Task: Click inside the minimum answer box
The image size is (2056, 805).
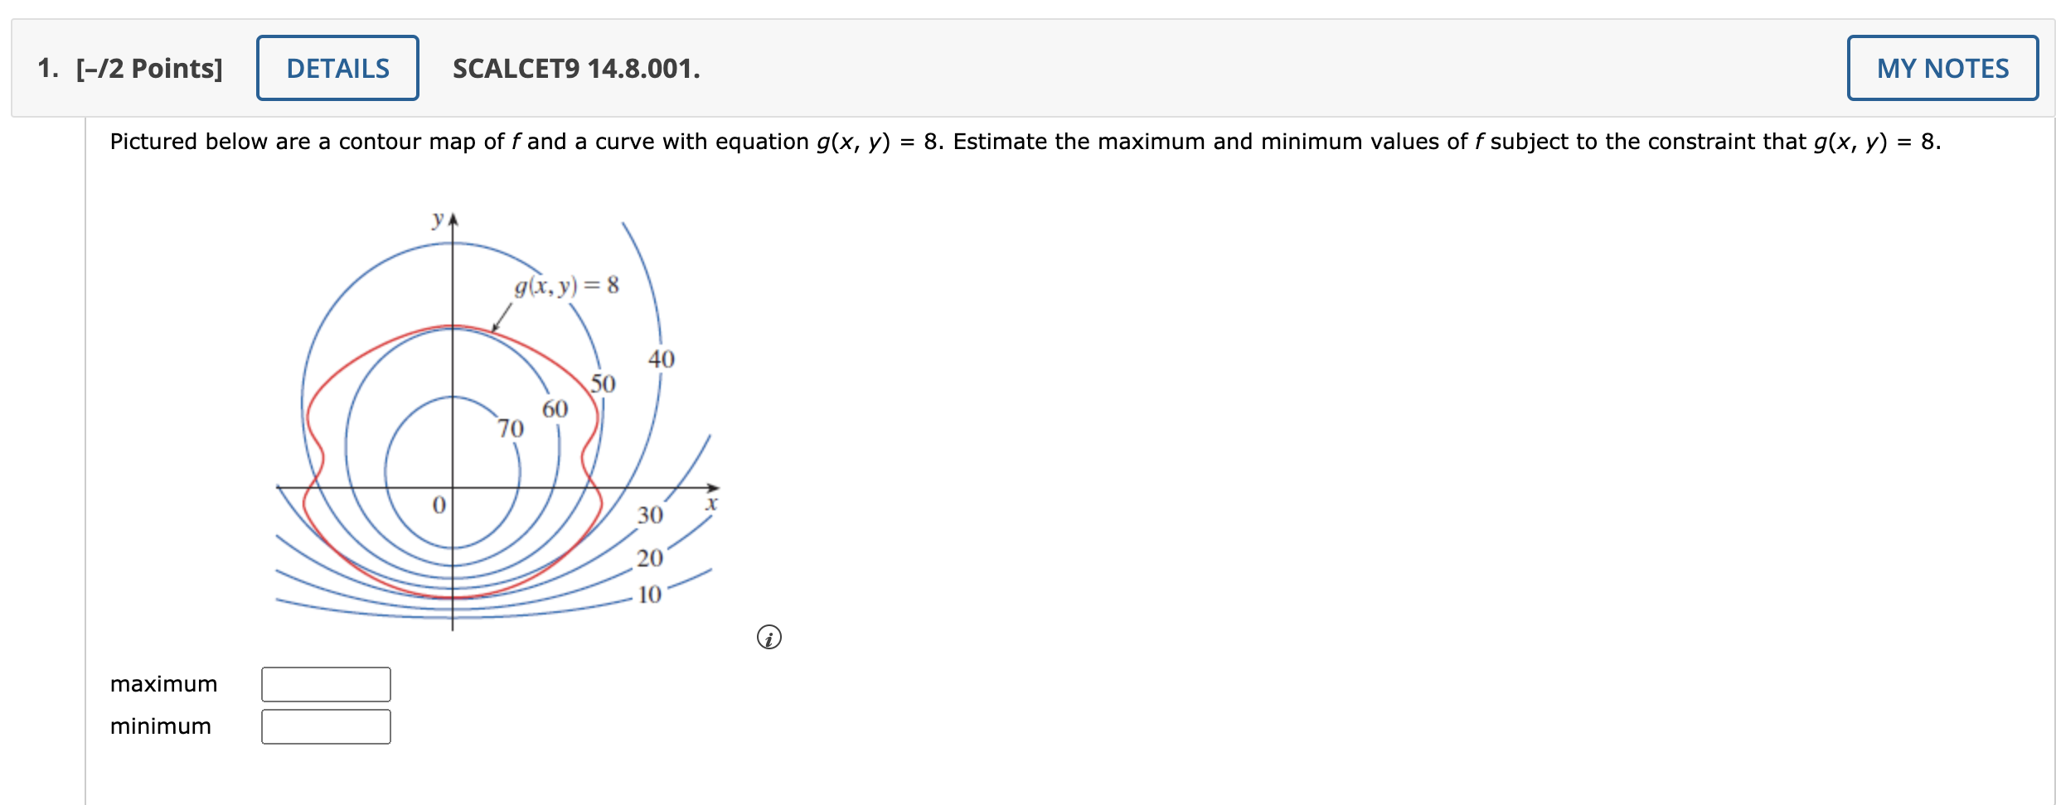Action: point(326,727)
